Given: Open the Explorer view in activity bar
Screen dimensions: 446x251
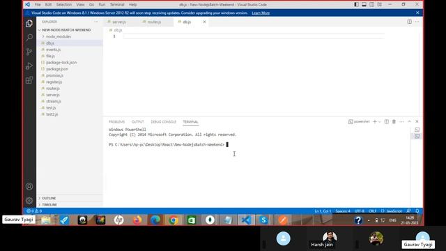Looking at the screenshot, I should (x=29, y=23).
